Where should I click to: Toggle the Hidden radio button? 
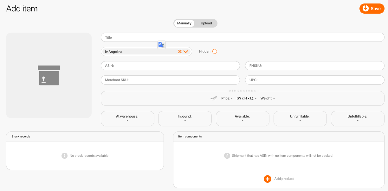pos(215,52)
